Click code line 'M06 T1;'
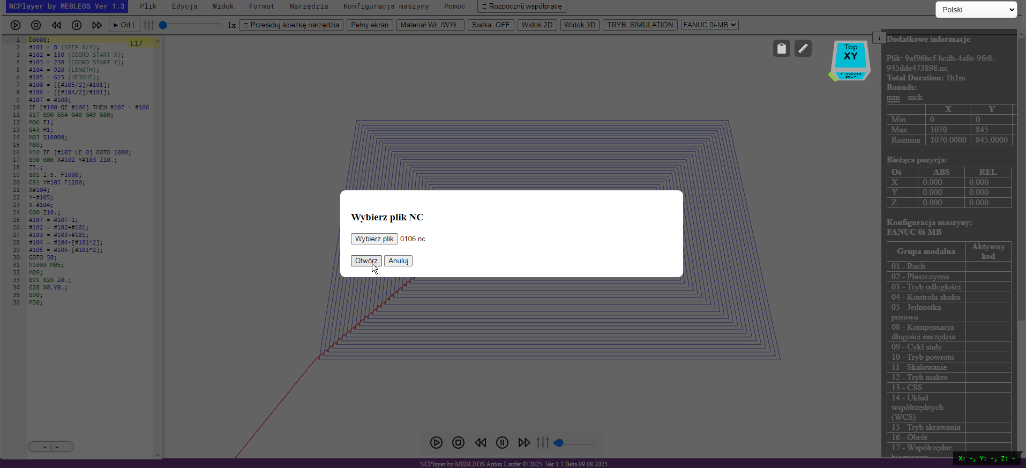The width and height of the screenshot is (1026, 468). coord(41,123)
